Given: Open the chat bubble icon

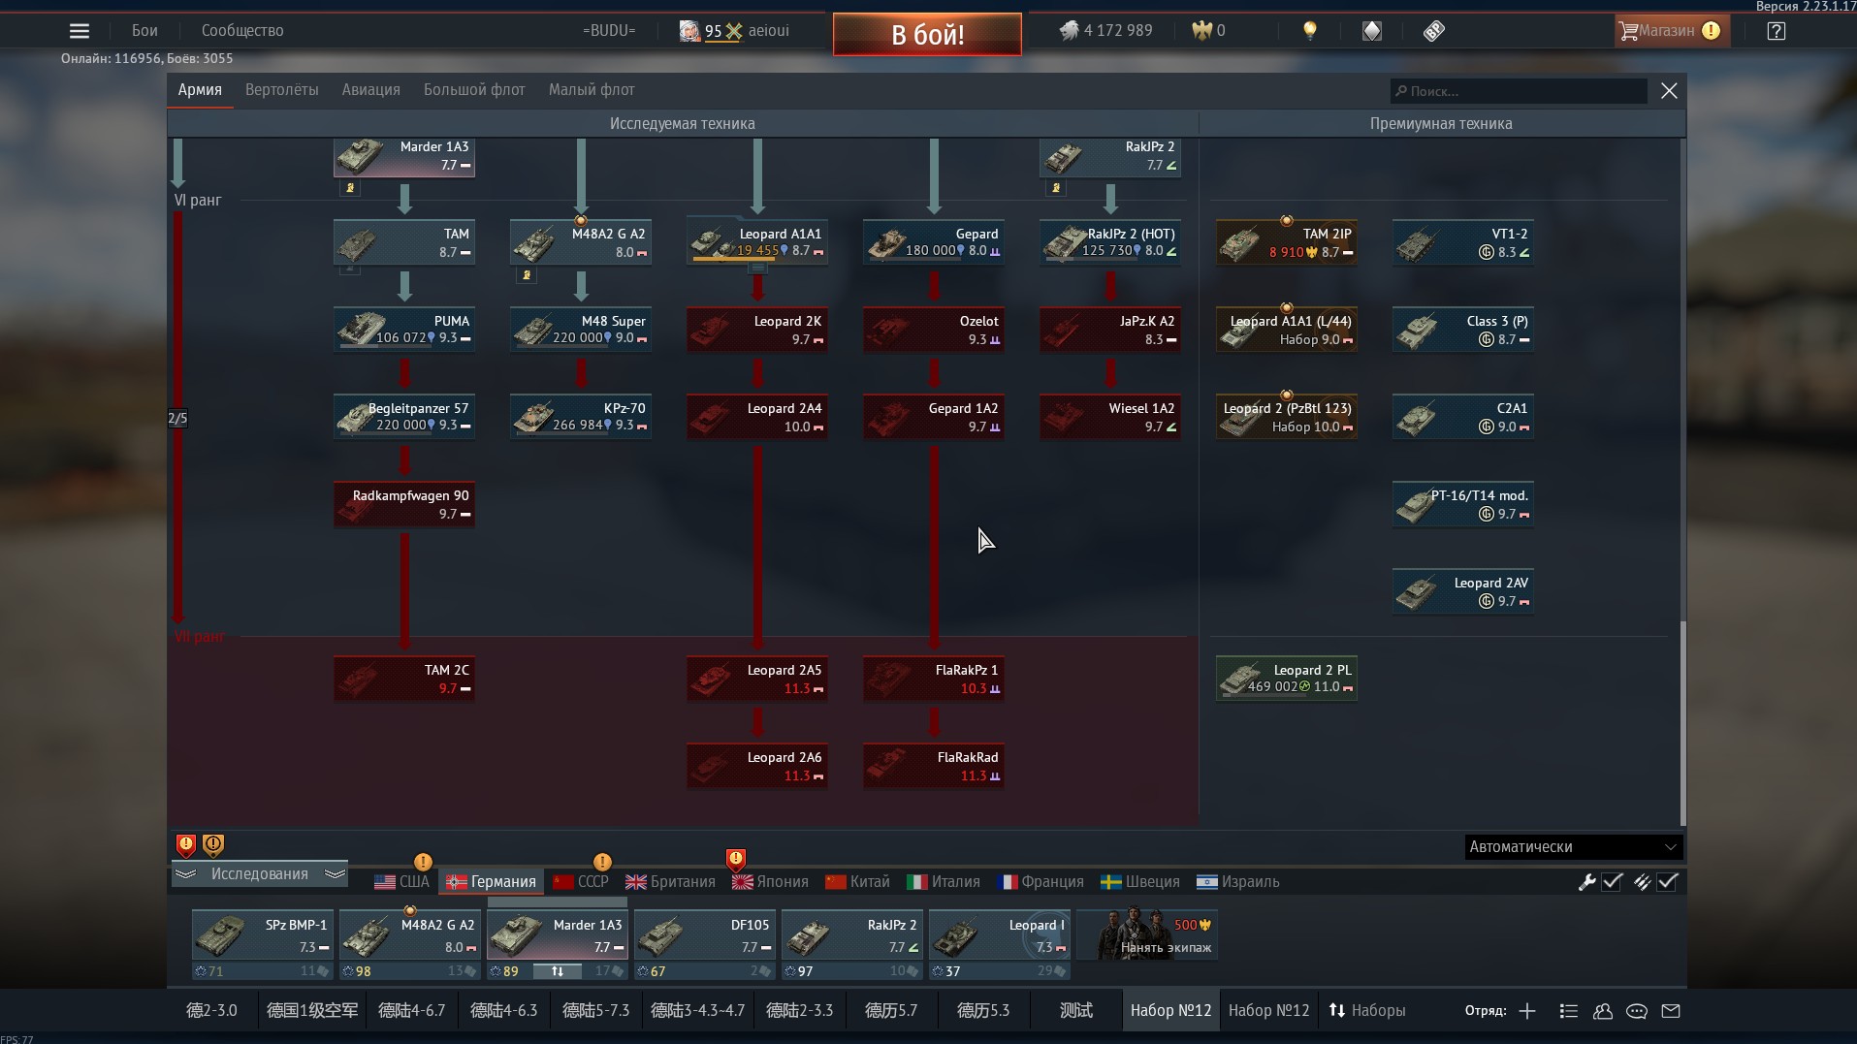Looking at the screenshot, I should click(1637, 1011).
